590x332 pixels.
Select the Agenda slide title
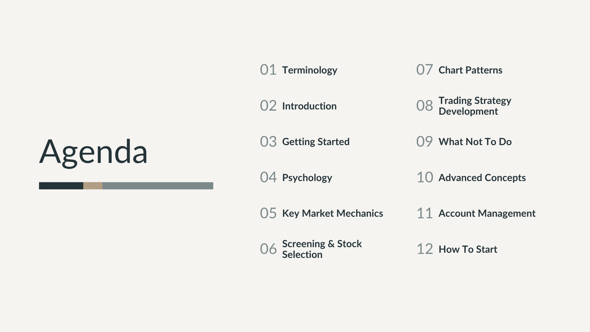(x=93, y=152)
